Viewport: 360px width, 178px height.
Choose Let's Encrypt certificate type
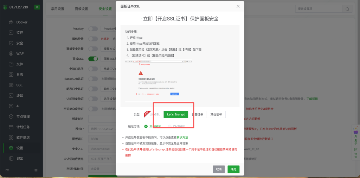point(176,114)
